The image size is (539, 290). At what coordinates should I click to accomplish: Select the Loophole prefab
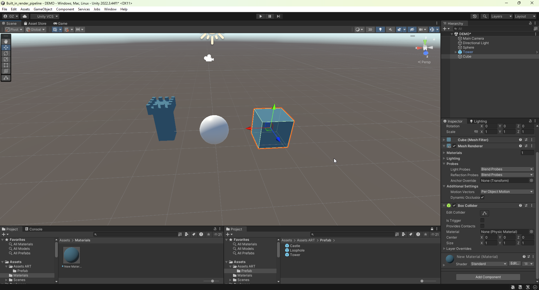[x=295, y=250]
